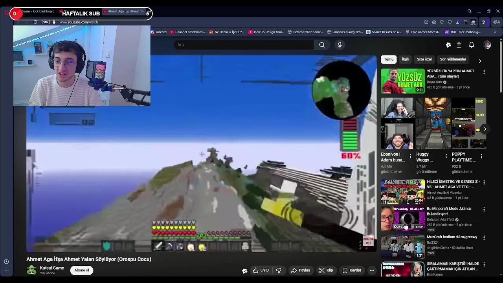Open YouTube notifications bell
This screenshot has width=503, height=283.
(472, 45)
